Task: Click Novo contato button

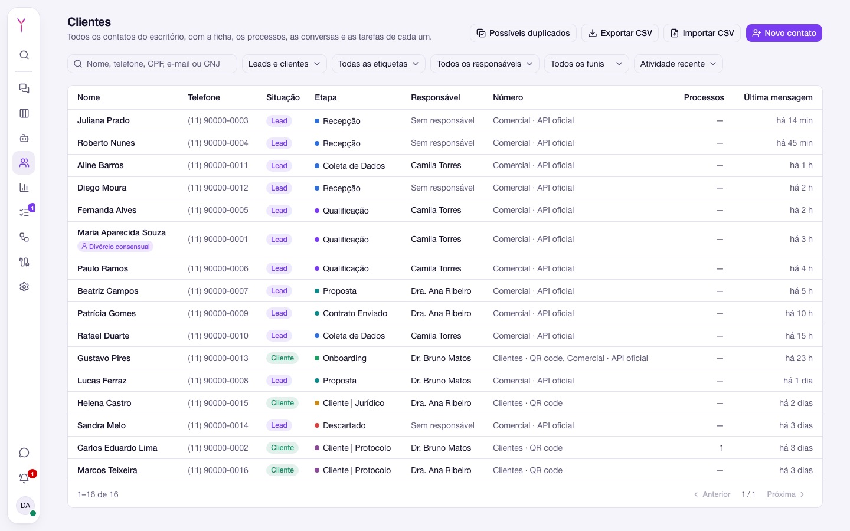Action: (x=784, y=33)
